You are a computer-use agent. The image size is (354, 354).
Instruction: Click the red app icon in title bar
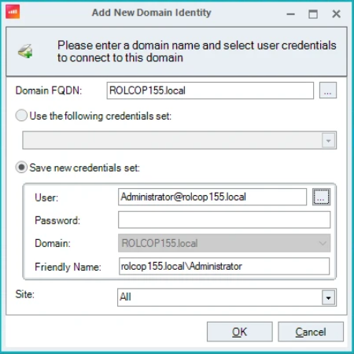point(13,12)
